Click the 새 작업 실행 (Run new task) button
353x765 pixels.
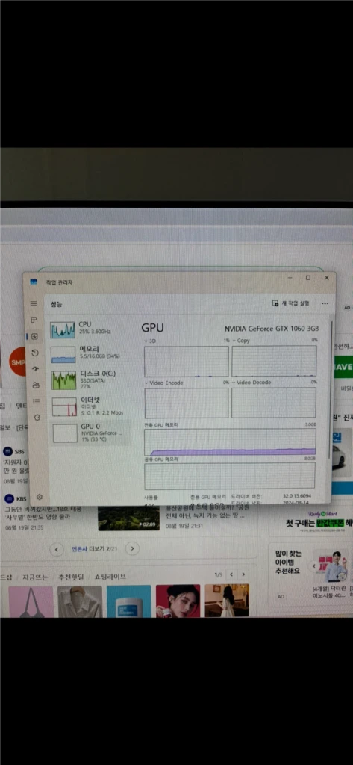point(290,303)
